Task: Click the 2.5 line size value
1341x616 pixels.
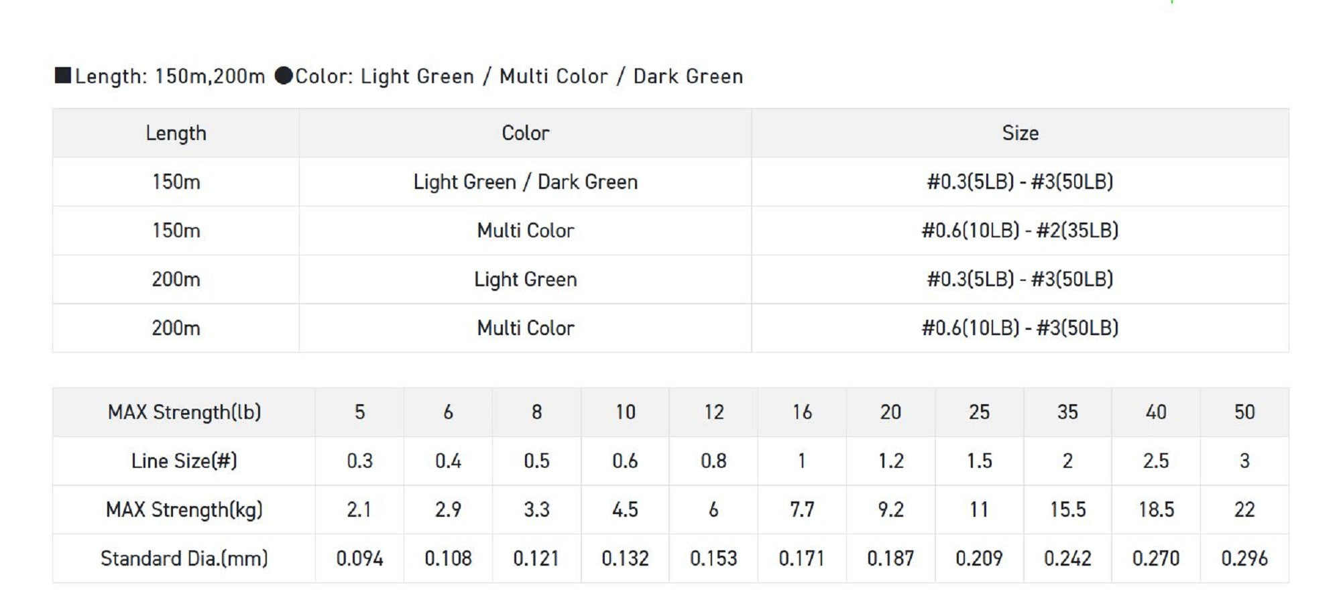Action: point(1156,461)
